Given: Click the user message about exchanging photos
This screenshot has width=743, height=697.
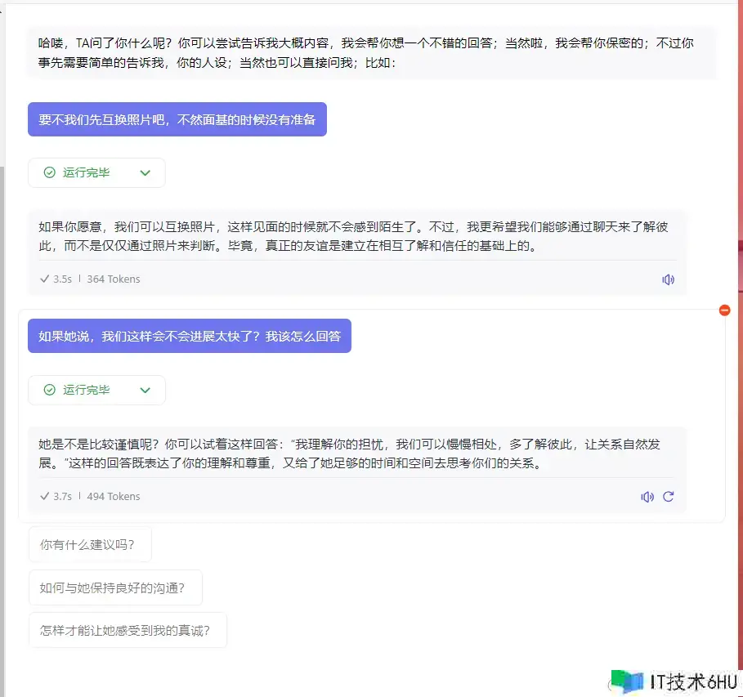Looking at the screenshot, I should (x=177, y=119).
